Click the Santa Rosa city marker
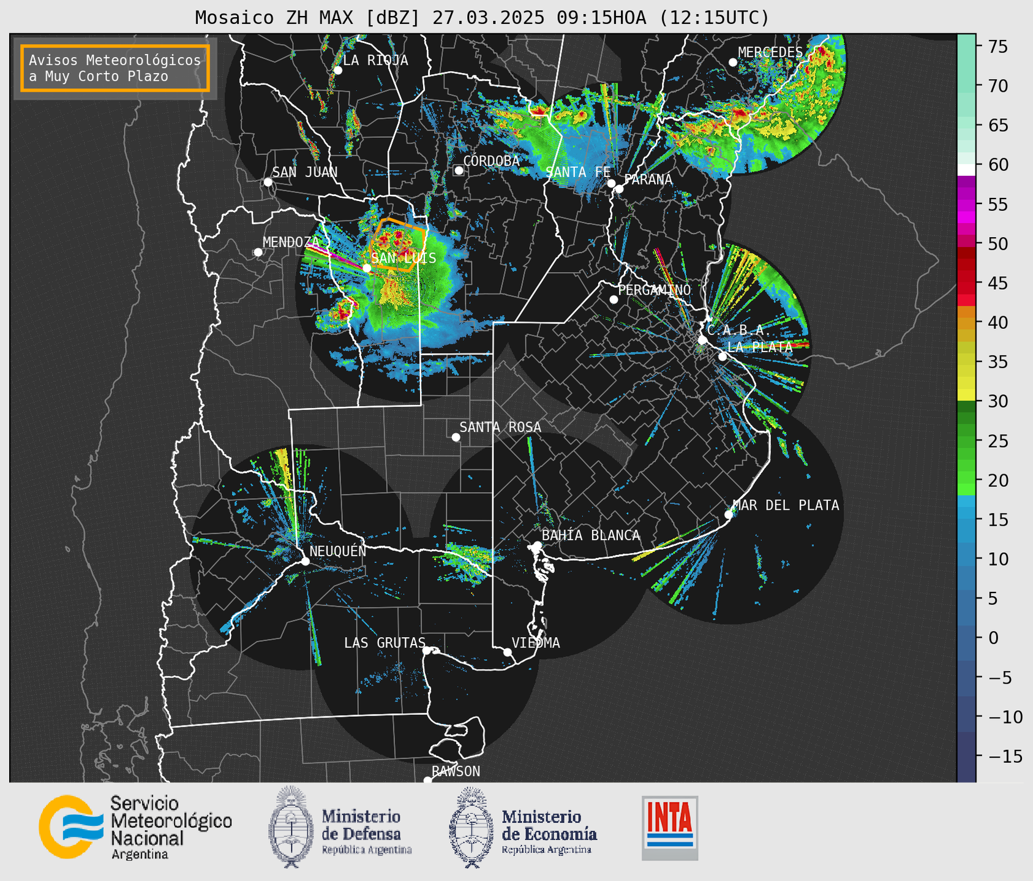The height and width of the screenshot is (881, 1033). click(x=456, y=437)
